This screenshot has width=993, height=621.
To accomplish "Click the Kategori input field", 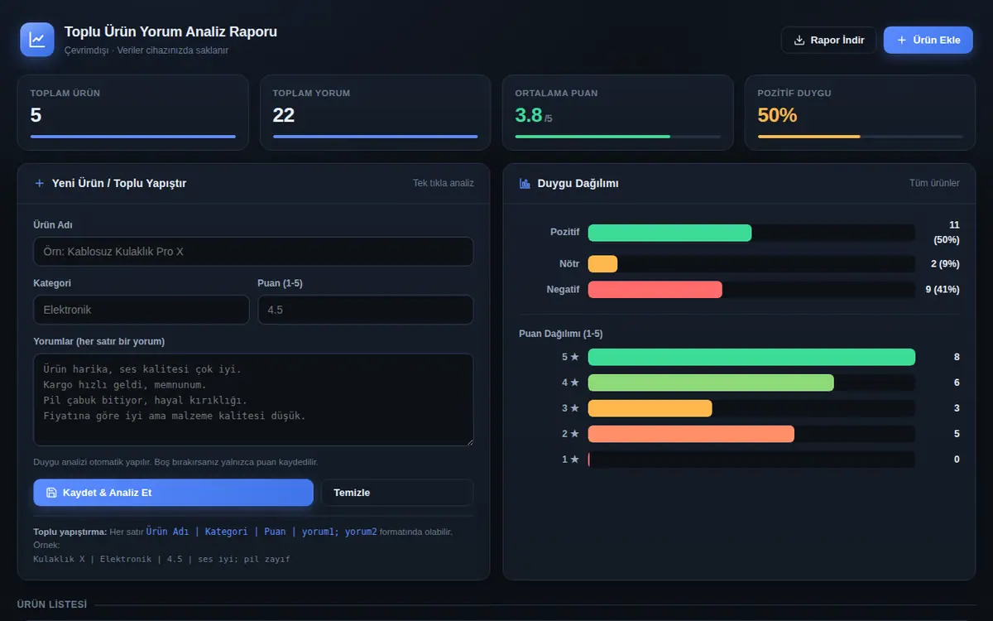I will (142, 310).
